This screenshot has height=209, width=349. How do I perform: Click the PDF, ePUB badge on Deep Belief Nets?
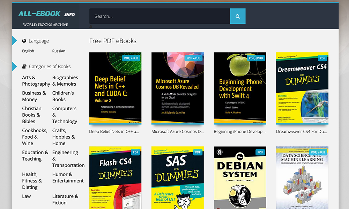click(131, 58)
